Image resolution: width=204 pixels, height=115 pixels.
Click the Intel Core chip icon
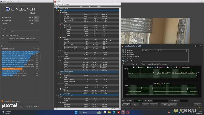pyautogui.click(x=59, y=10)
